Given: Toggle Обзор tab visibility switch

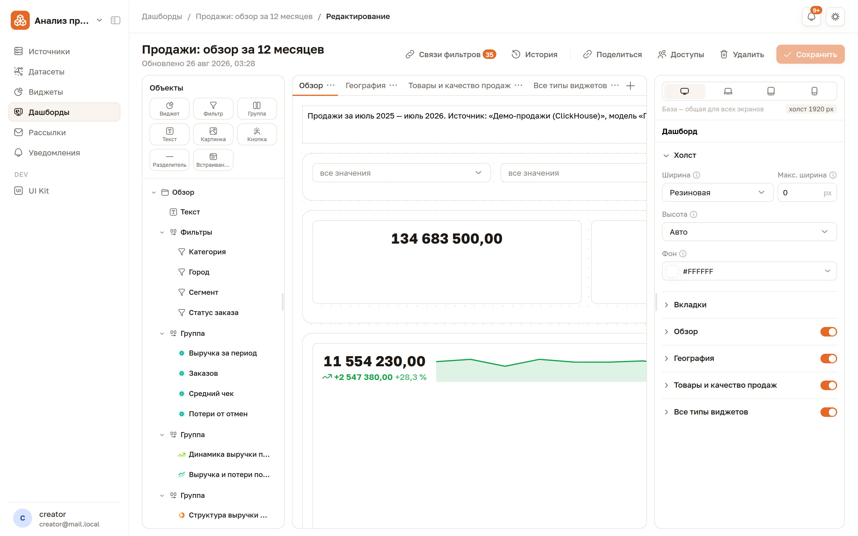Looking at the screenshot, I should click(x=828, y=331).
